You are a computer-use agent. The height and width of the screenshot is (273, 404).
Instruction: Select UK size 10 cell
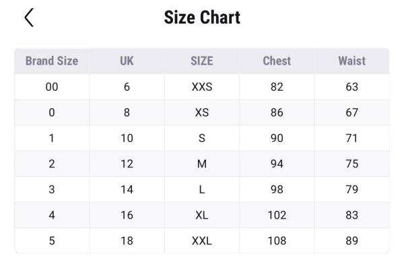[x=127, y=138]
